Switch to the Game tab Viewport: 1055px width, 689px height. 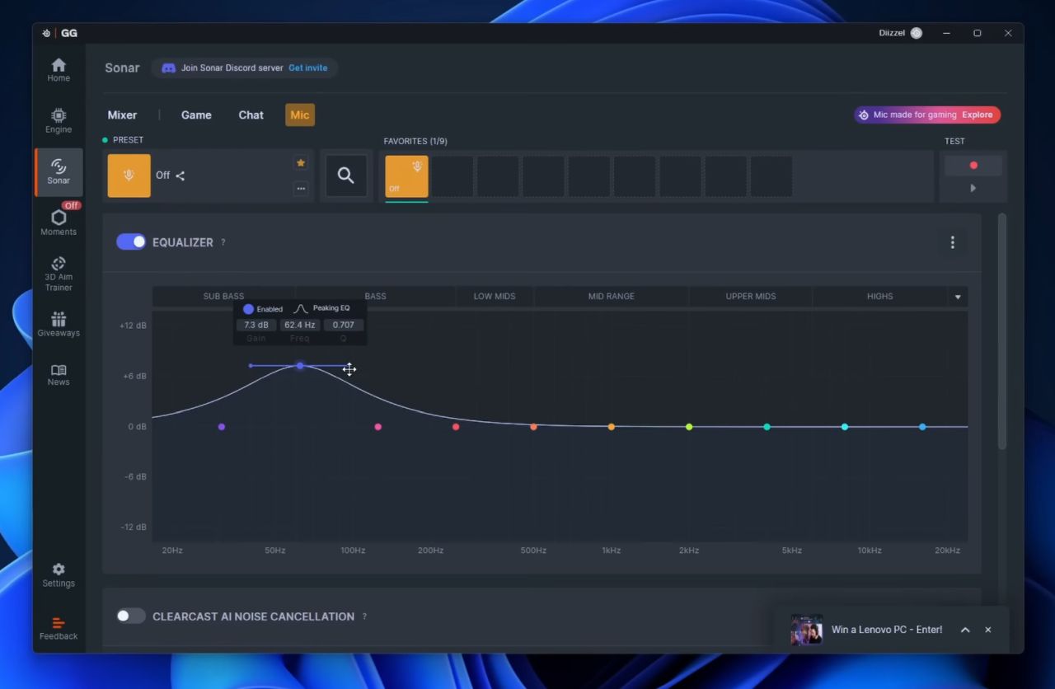coord(196,115)
